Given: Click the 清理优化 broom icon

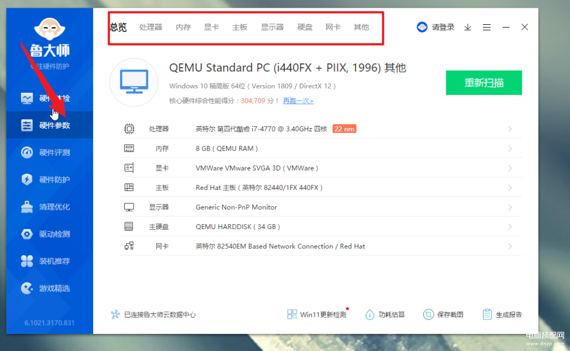Looking at the screenshot, I should tap(27, 206).
